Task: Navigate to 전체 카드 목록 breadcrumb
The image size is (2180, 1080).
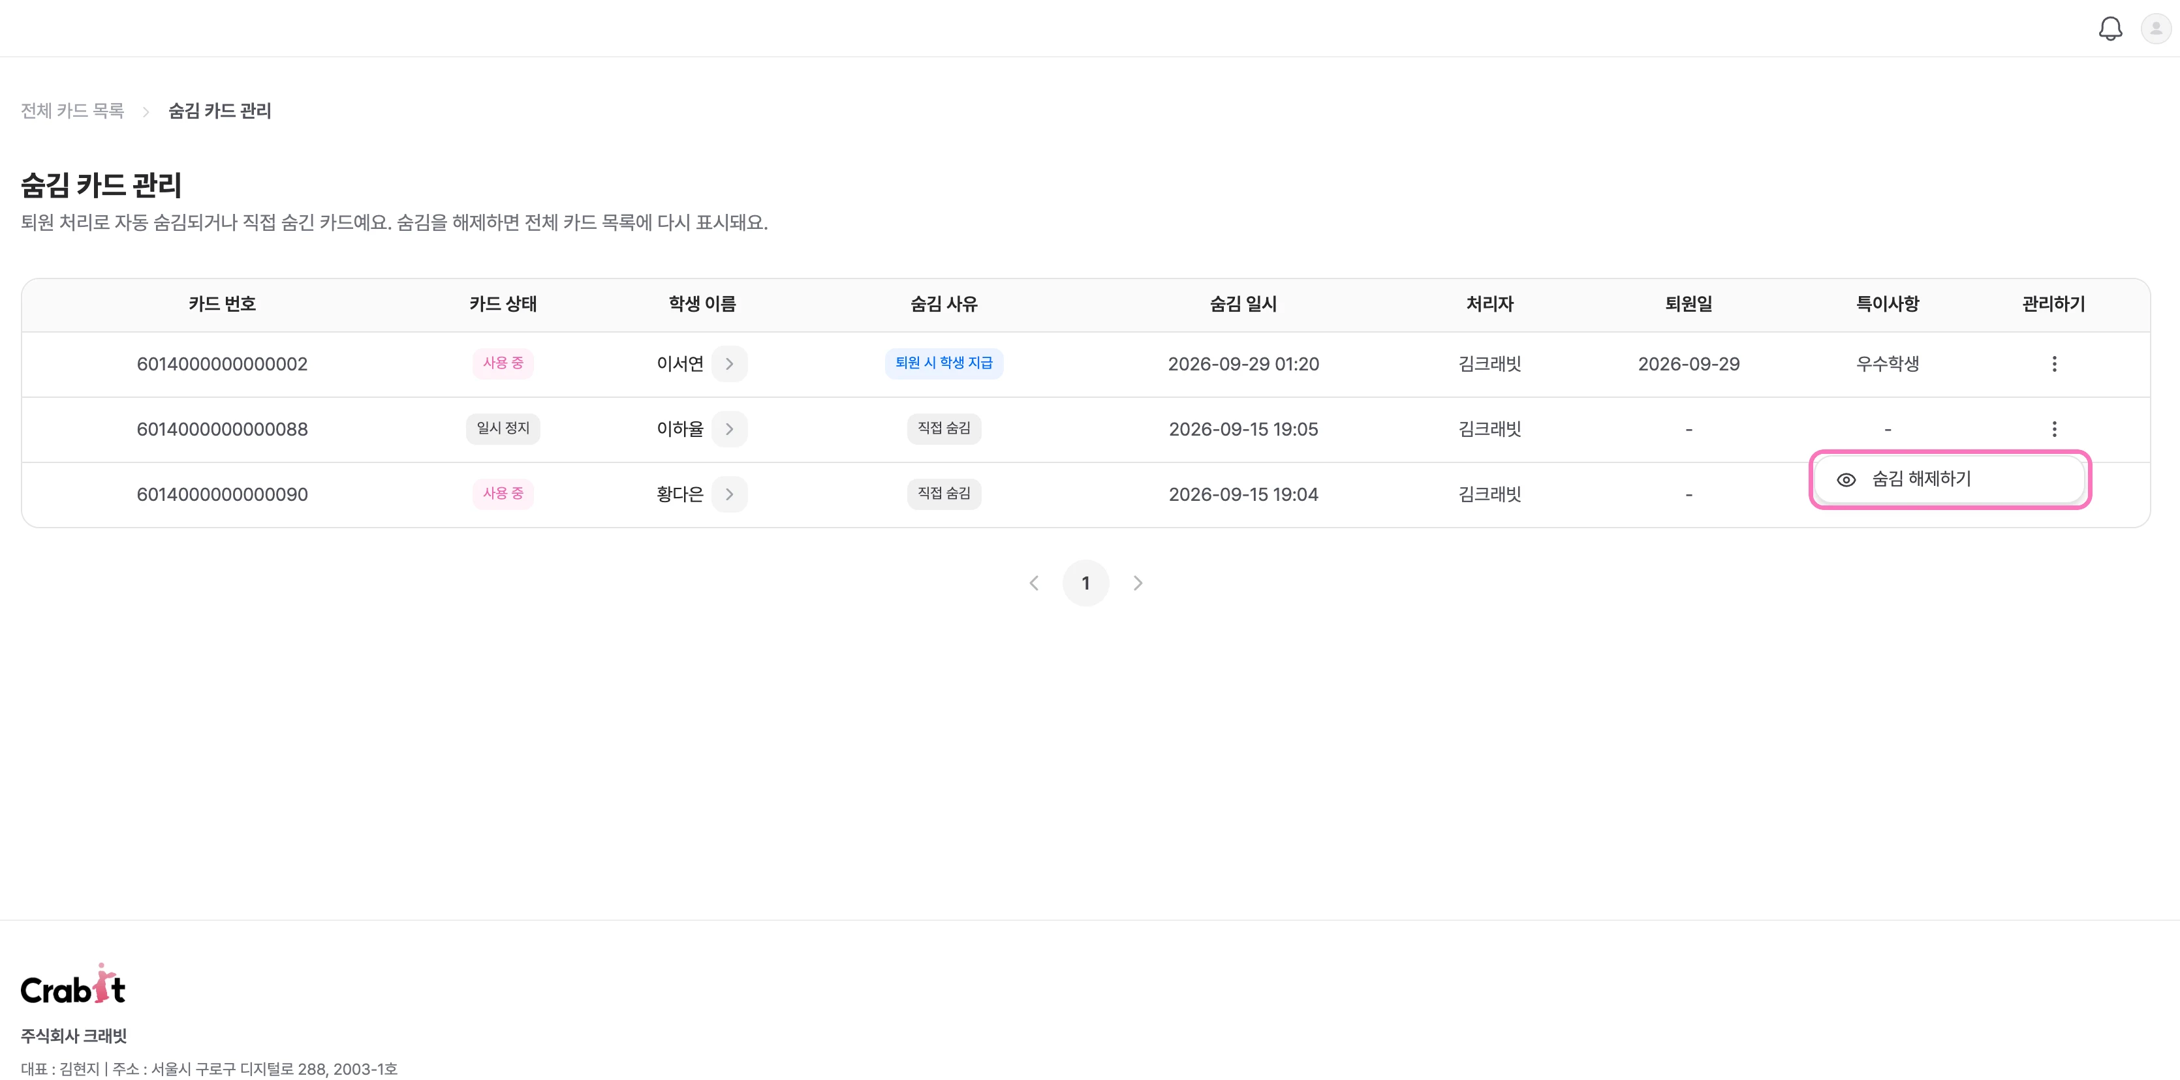Action: point(73,111)
